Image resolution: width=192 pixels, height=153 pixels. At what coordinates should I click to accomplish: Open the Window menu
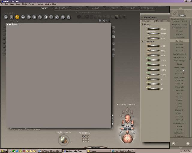tap(48, 4)
